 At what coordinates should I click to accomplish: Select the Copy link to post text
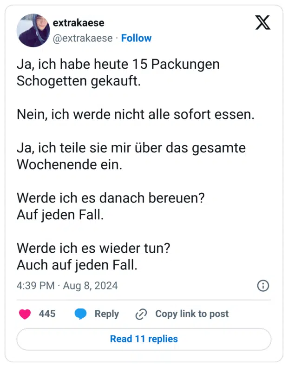[192, 314]
